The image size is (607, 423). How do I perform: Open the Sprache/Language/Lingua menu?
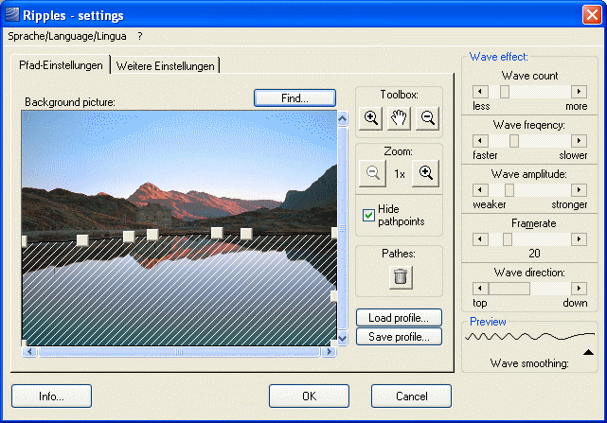[67, 36]
